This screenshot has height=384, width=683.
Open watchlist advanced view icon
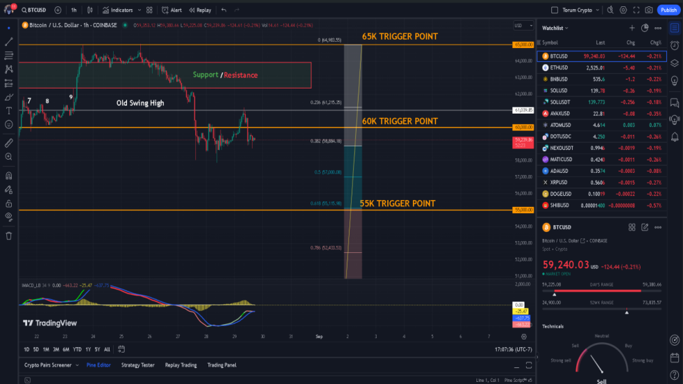point(645,28)
